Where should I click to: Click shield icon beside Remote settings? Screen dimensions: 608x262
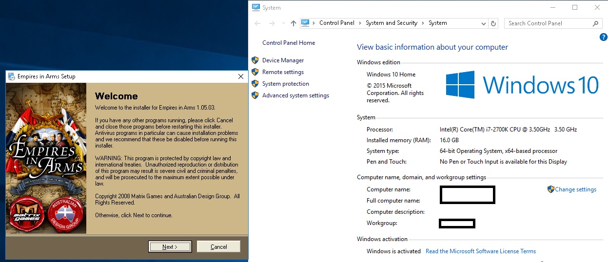click(255, 72)
